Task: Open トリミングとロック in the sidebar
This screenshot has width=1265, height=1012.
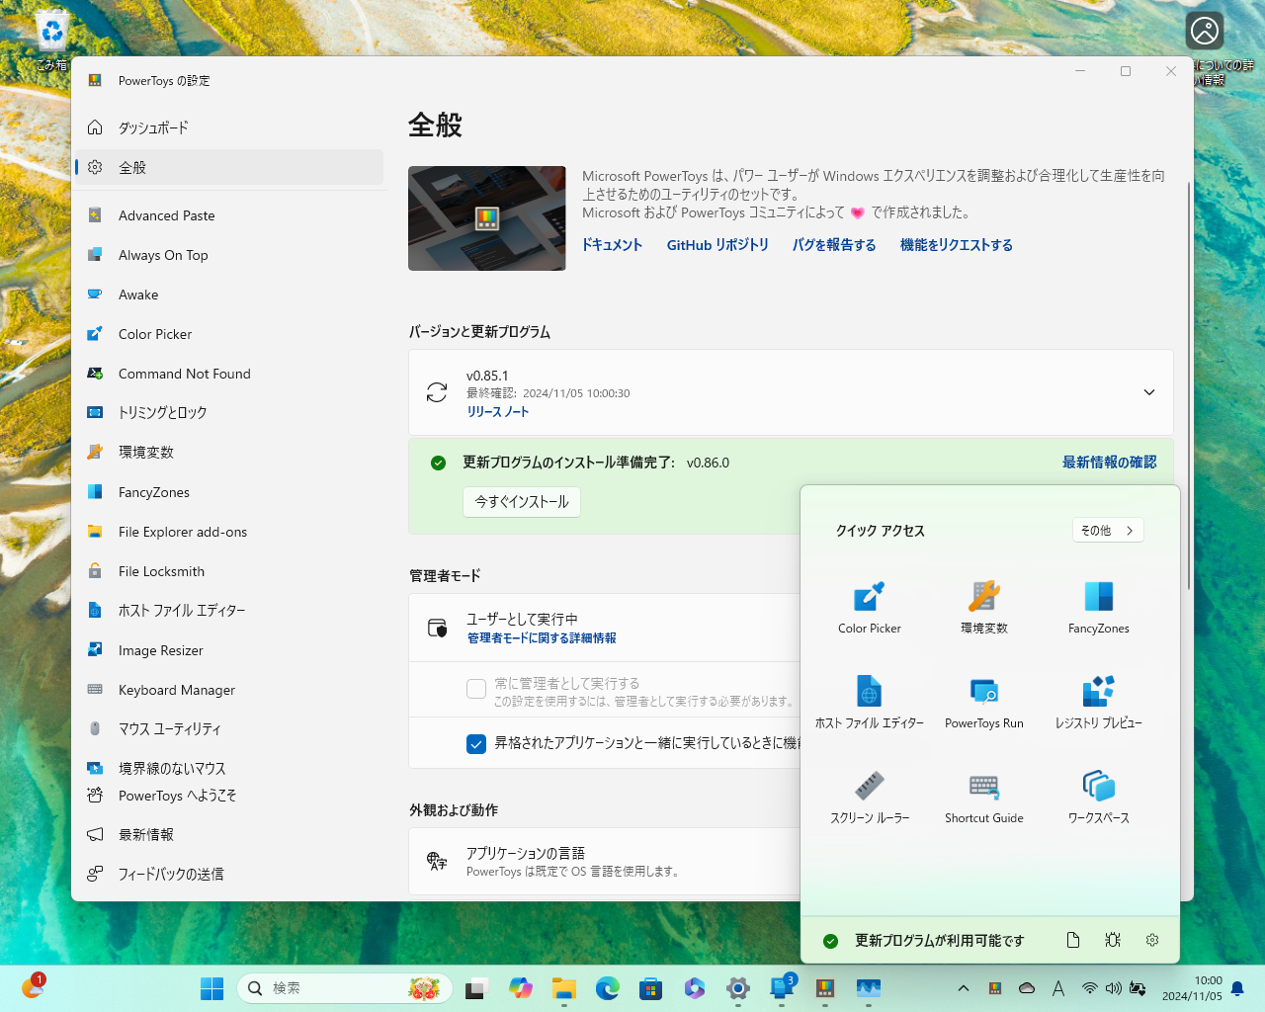Action: click(229, 413)
